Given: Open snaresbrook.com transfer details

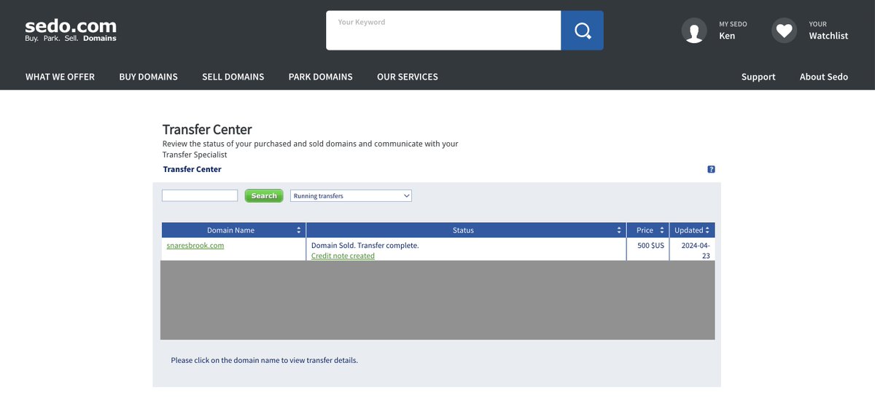Looking at the screenshot, I should point(195,246).
